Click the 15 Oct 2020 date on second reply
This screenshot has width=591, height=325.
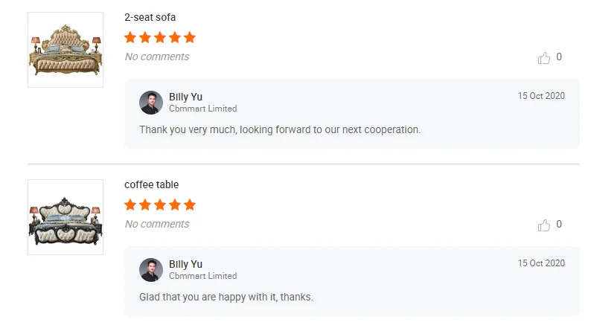541,263
